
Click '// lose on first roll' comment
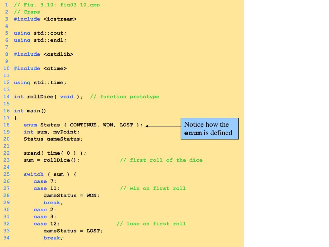click(x=151, y=224)
